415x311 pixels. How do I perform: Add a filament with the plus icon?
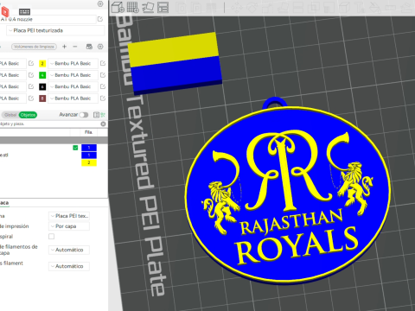pyautogui.click(x=65, y=47)
